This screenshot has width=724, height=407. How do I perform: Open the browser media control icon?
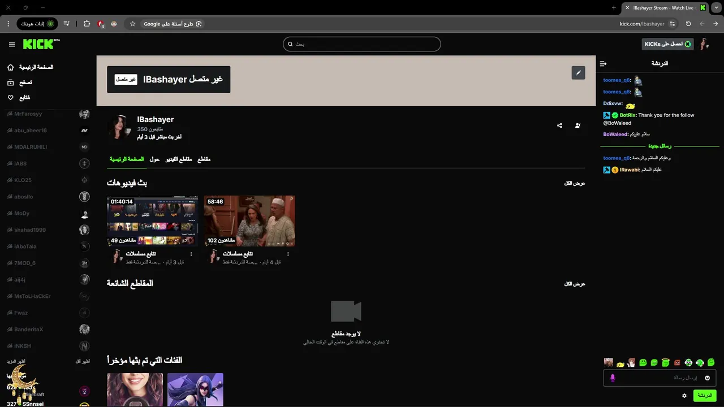pyautogui.click(x=67, y=24)
